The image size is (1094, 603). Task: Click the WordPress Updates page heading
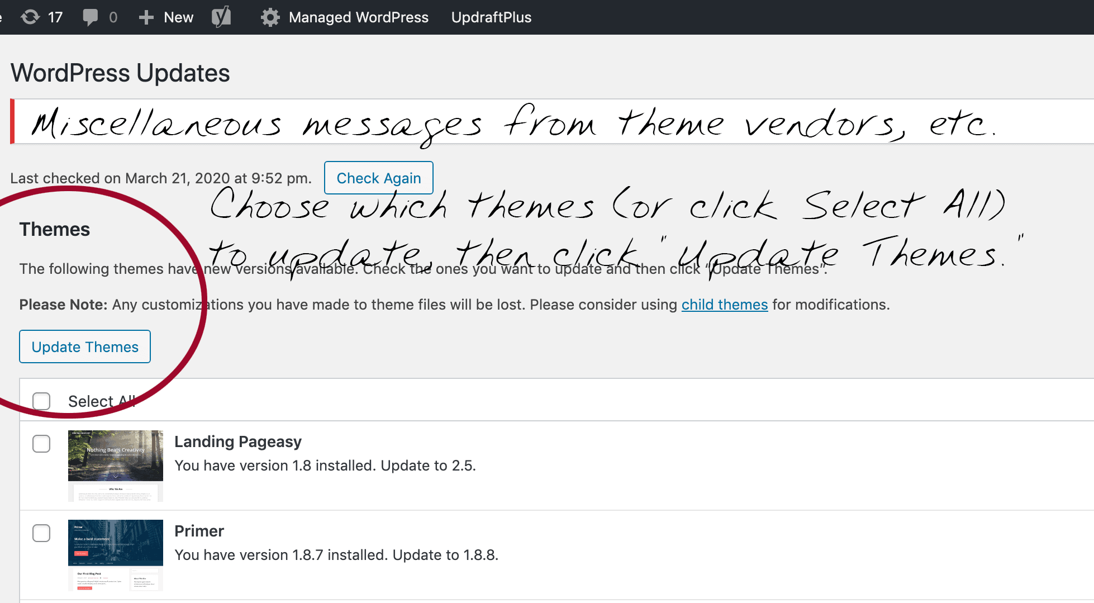click(120, 73)
